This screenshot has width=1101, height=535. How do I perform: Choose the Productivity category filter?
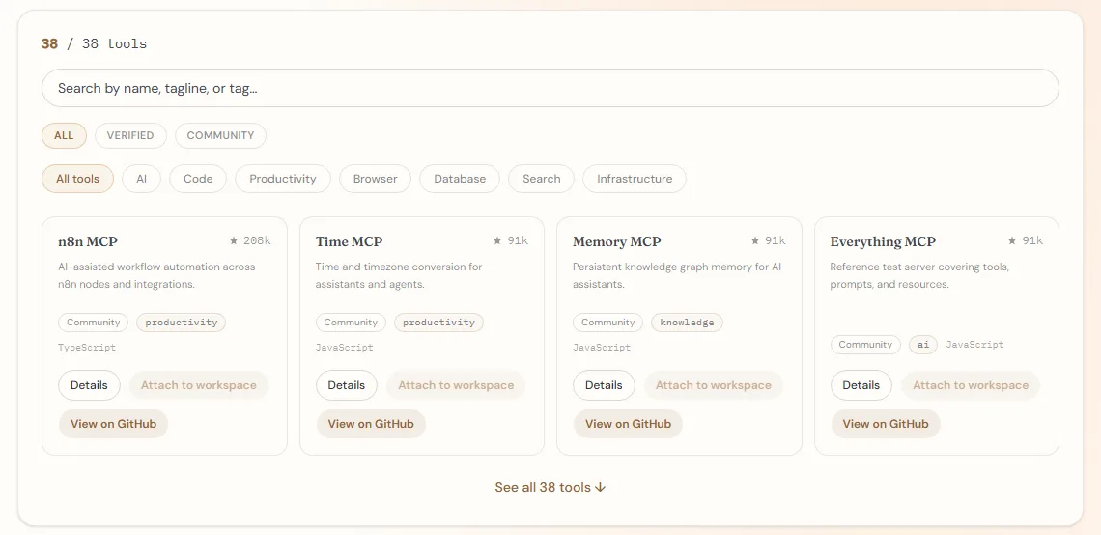(x=283, y=179)
